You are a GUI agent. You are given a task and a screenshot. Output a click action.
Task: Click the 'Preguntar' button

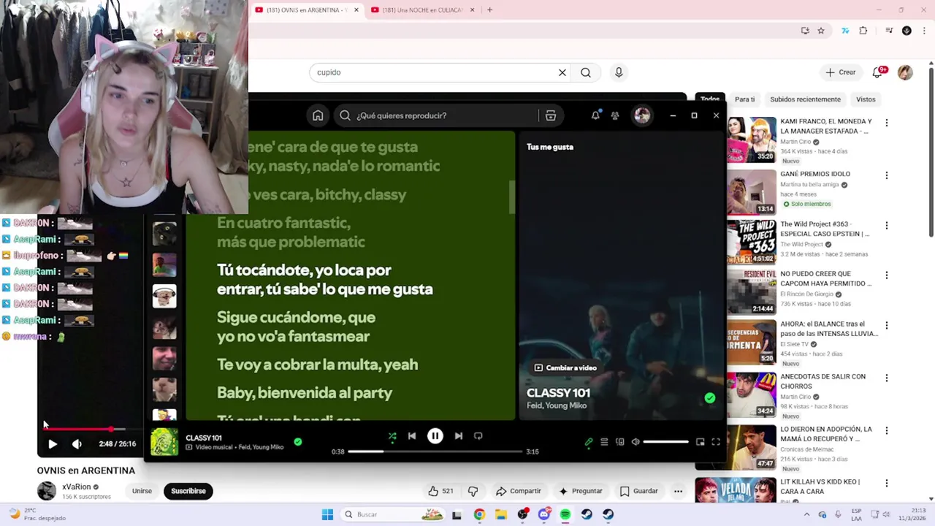(581, 491)
